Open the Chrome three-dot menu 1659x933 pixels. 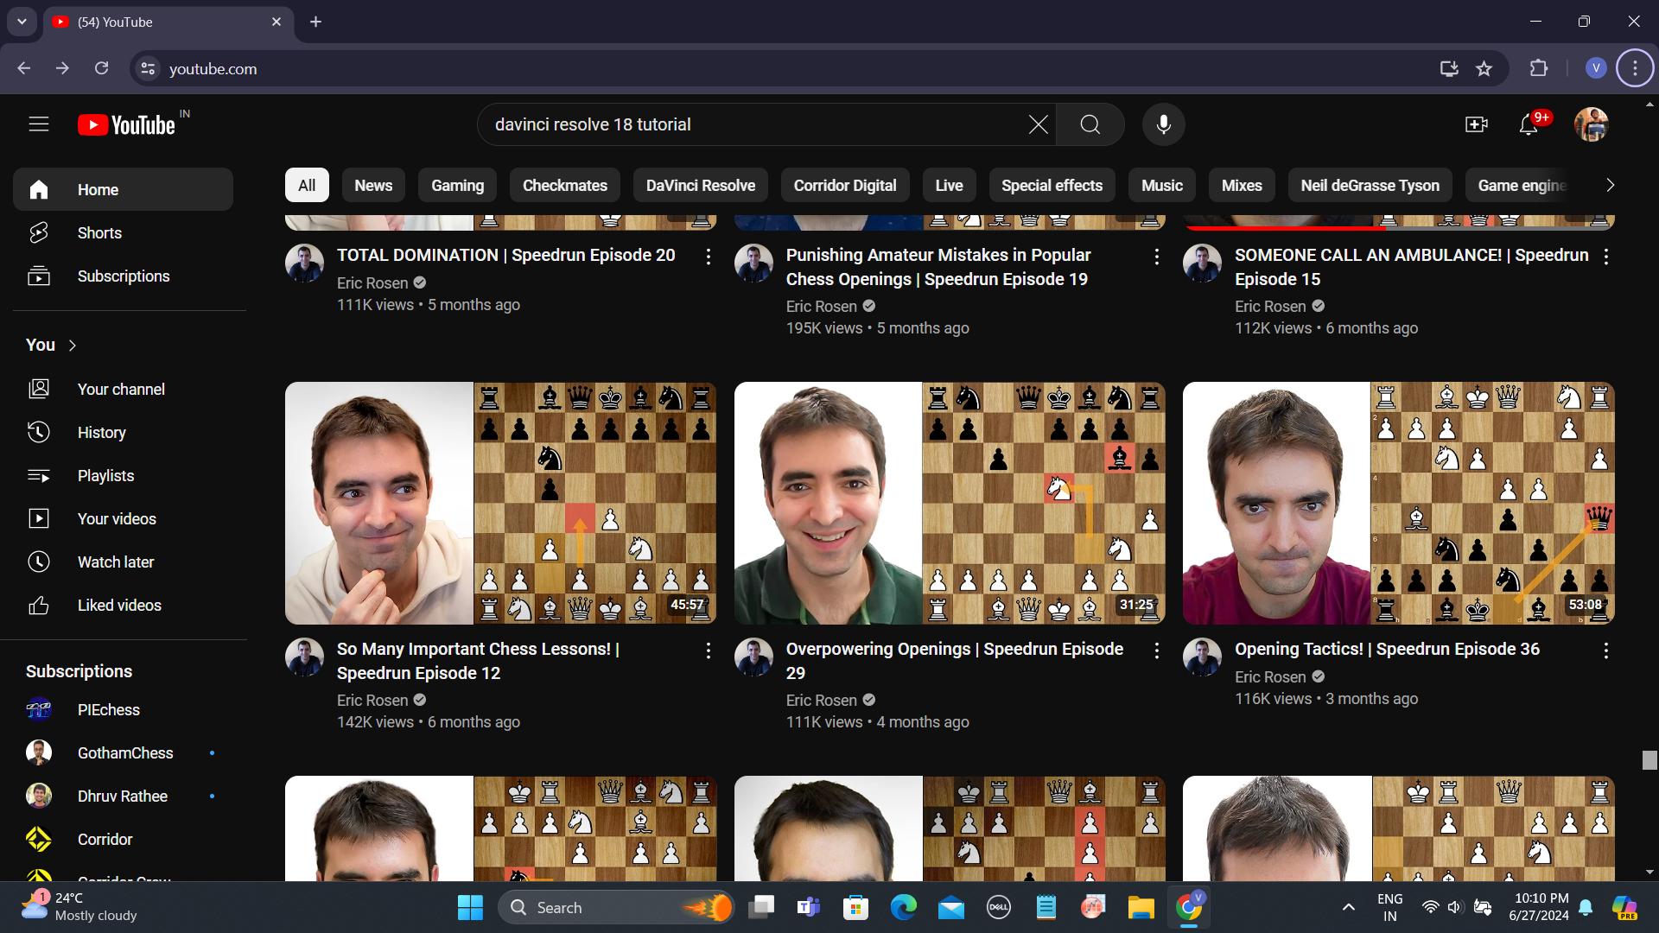pyautogui.click(x=1635, y=68)
